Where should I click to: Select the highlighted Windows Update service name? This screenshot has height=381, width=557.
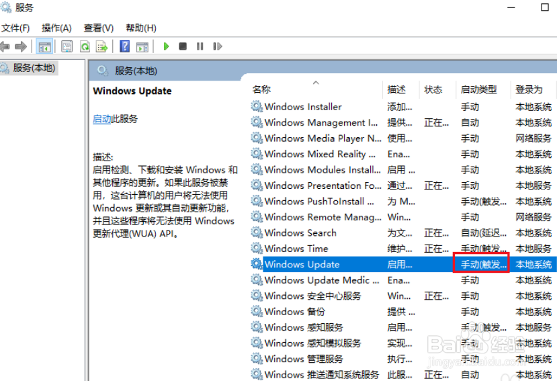tap(302, 265)
